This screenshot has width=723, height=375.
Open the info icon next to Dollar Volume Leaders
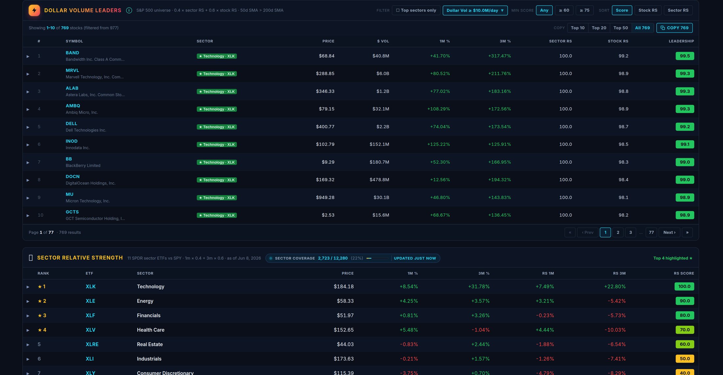129,11
